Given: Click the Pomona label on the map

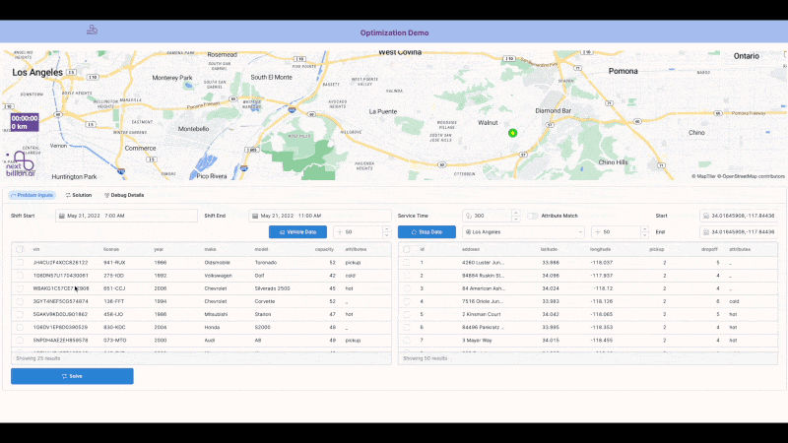Looking at the screenshot, I should pyautogui.click(x=624, y=71).
